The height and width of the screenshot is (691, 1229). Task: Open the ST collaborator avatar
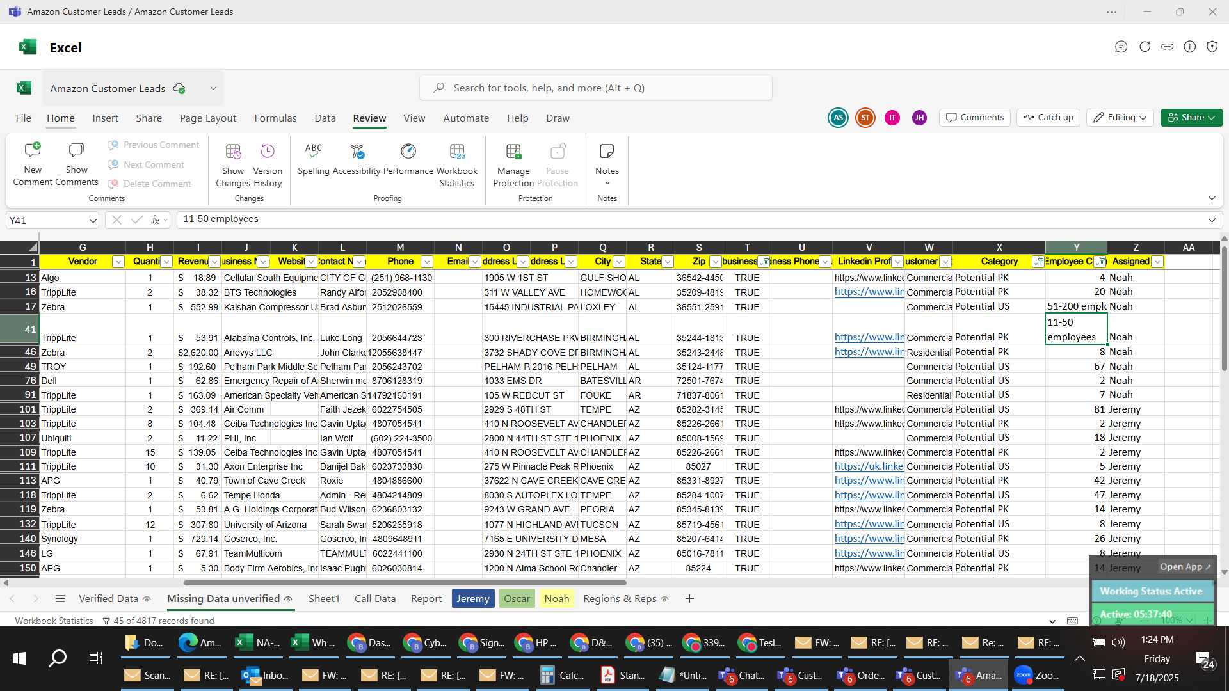pyautogui.click(x=865, y=118)
